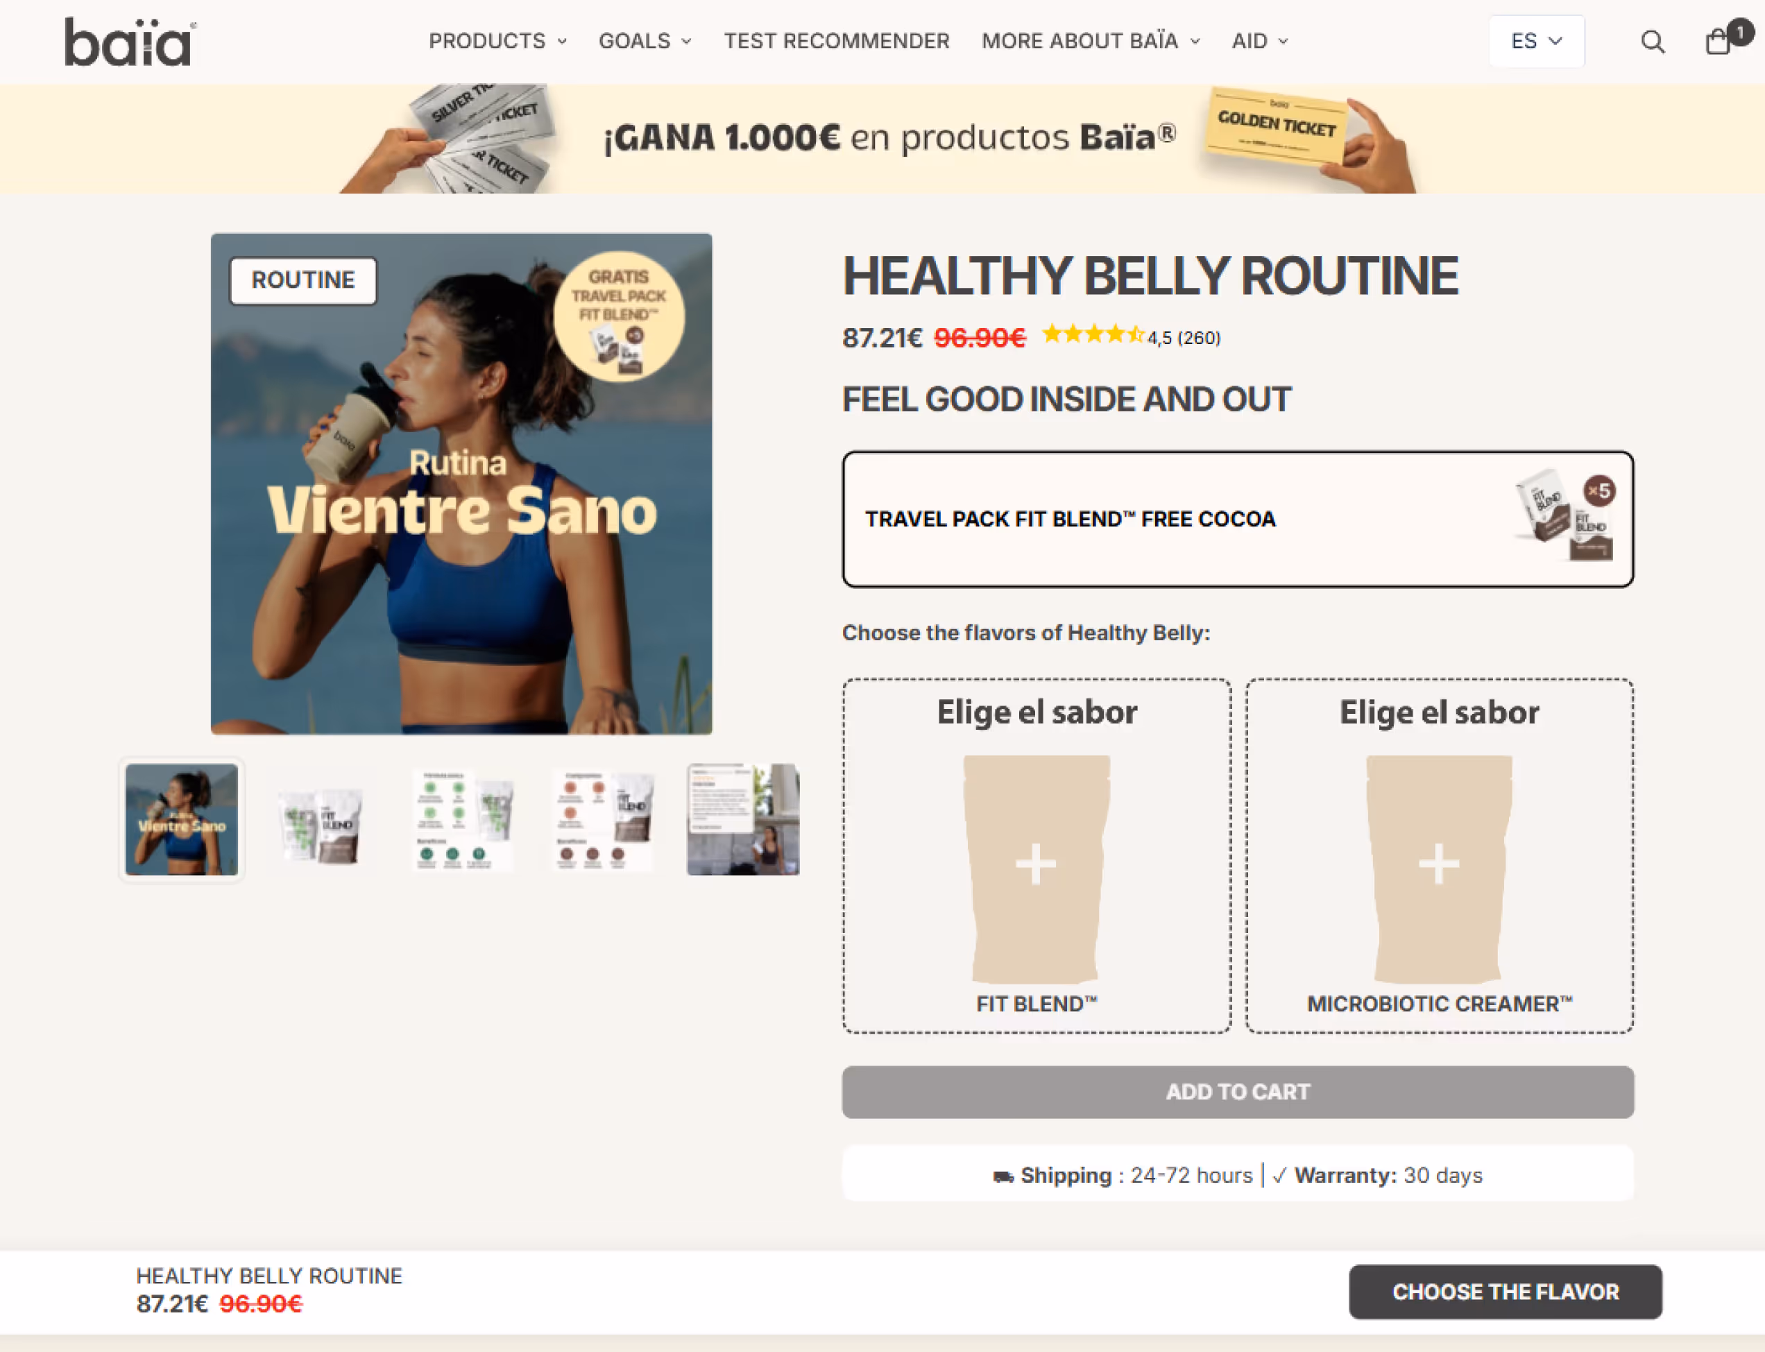The height and width of the screenshot is (1352, 1765).
Task: Open the shopping cart bag icon
Action: 1719,41
